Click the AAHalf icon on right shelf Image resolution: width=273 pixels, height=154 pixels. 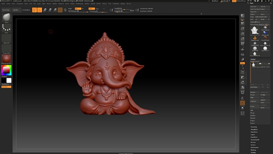pyautogui.click(x=242, y=39)
